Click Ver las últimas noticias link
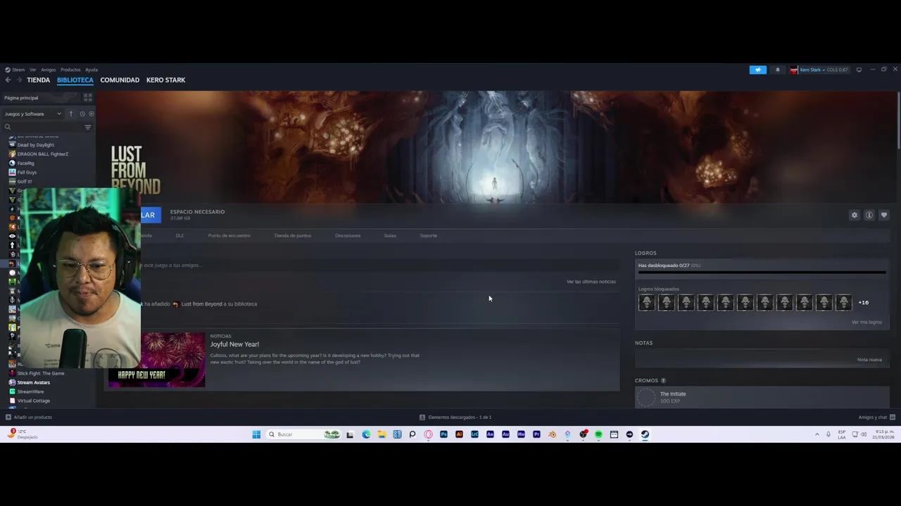 tap(591, 282)
